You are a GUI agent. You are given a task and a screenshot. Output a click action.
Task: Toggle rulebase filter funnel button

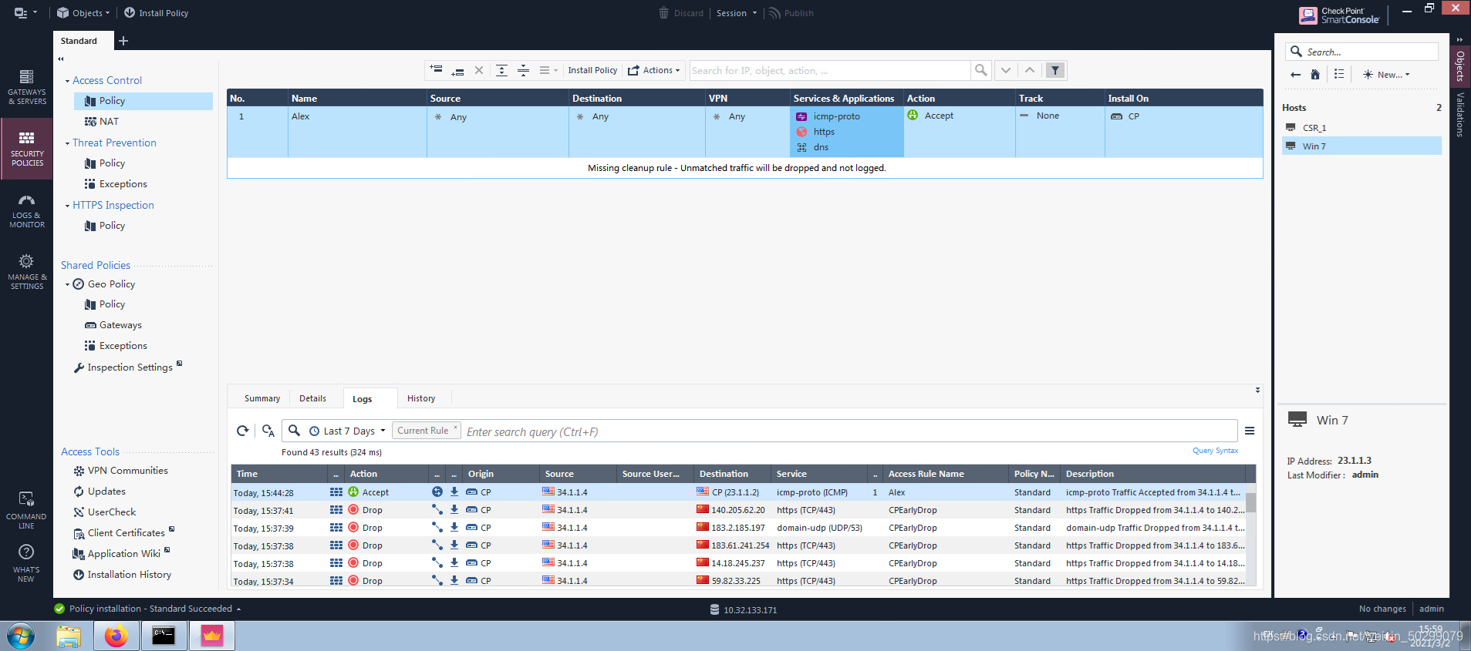1055,70
